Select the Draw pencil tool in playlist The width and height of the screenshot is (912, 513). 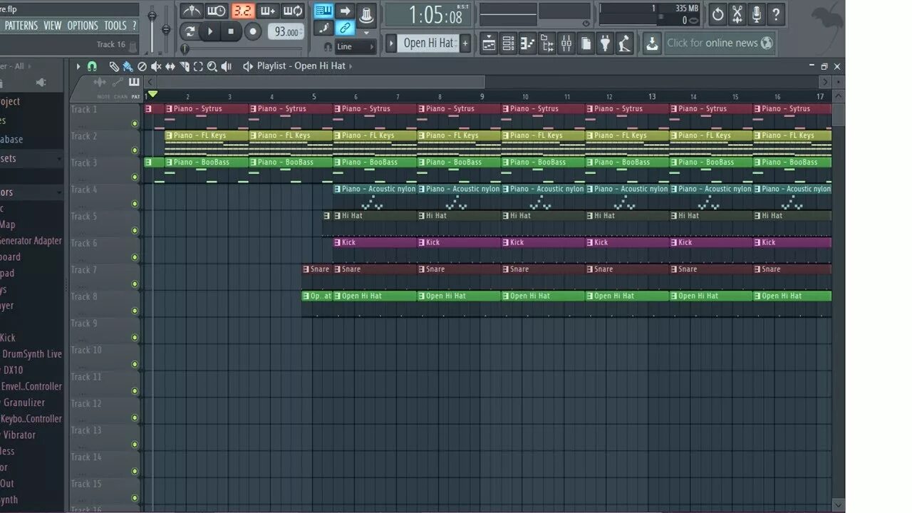click(113, 66)
